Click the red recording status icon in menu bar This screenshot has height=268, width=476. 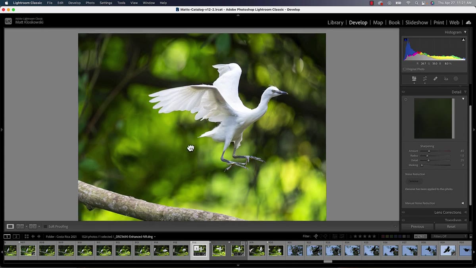pyautogui.click(x=372, y=3)
